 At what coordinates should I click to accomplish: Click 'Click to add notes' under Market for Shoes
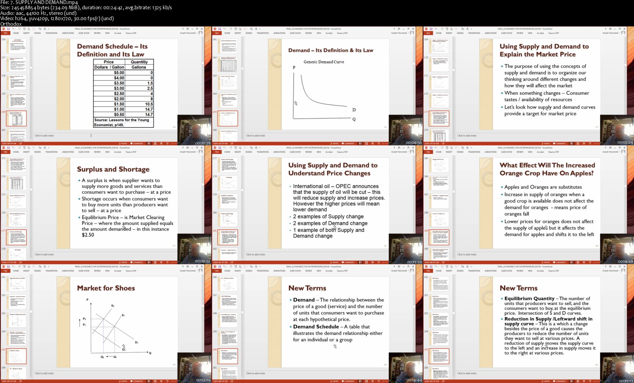click(x=44, y=373)
